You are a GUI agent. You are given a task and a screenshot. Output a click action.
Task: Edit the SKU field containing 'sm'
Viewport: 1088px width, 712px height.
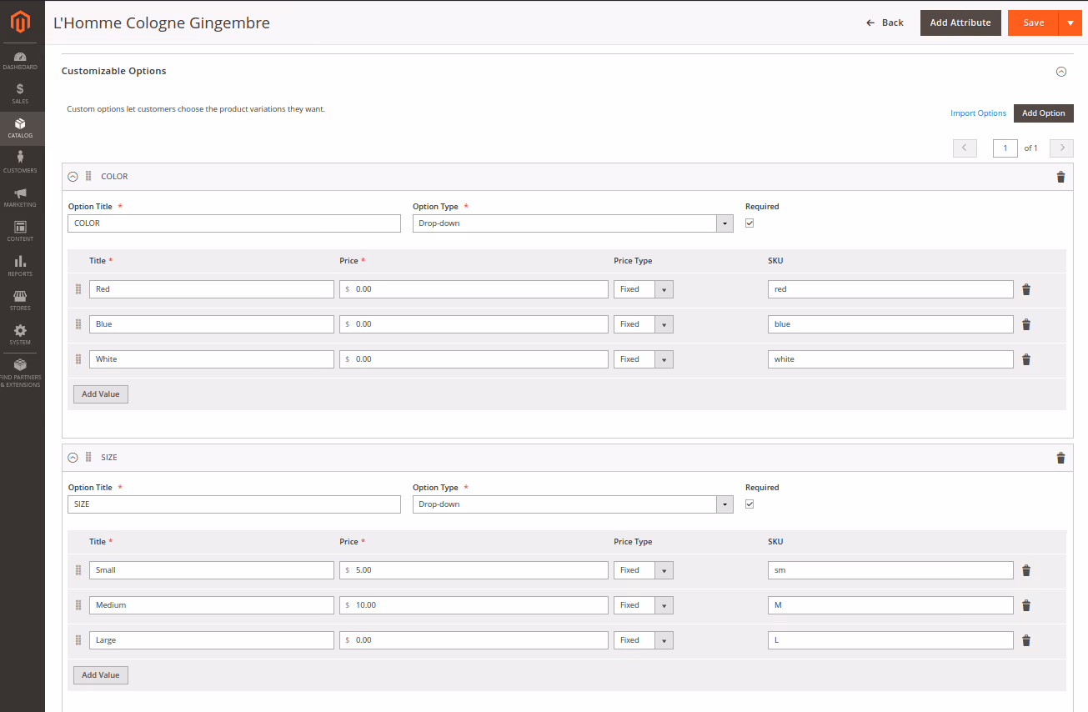click(x=890, y=570)
